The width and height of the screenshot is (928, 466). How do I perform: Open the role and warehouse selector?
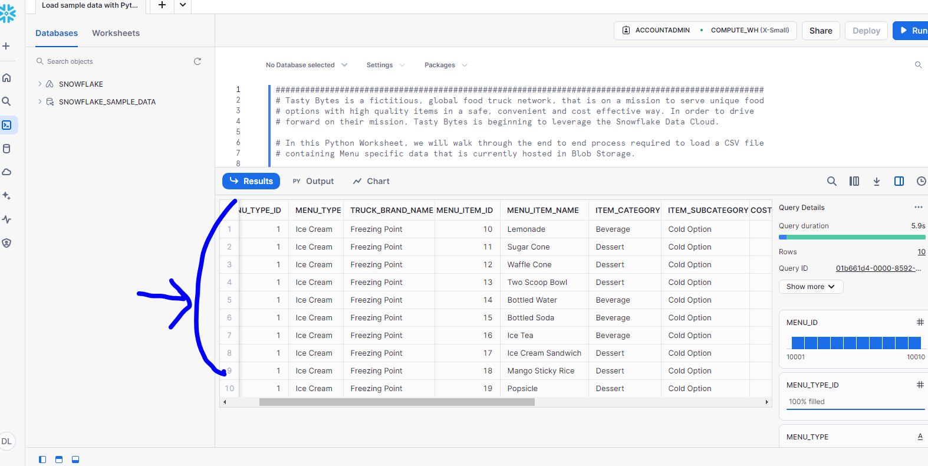pyautogui.click(x=705, y=30)
